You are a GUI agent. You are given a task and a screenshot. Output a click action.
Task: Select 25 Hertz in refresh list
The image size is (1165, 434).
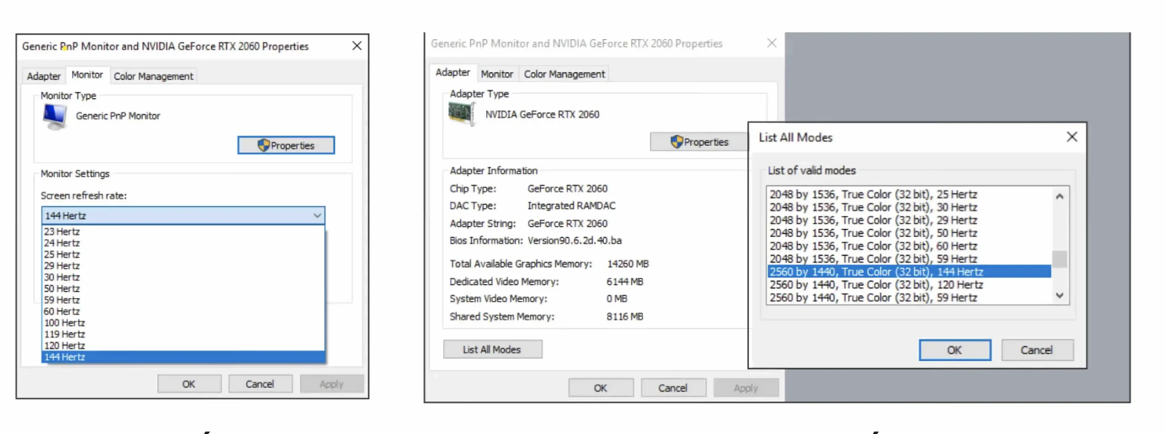coord(183,254)
